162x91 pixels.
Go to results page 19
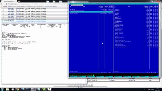coord(91,85)
